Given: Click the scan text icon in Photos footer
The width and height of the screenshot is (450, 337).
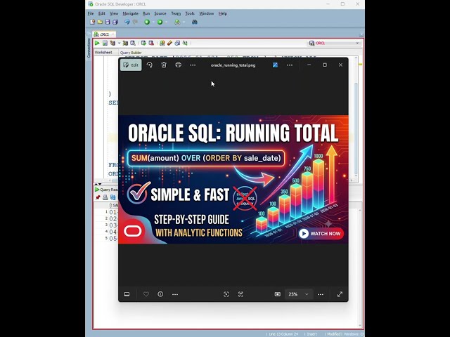Looking at the screenshot, I should 240,294.
